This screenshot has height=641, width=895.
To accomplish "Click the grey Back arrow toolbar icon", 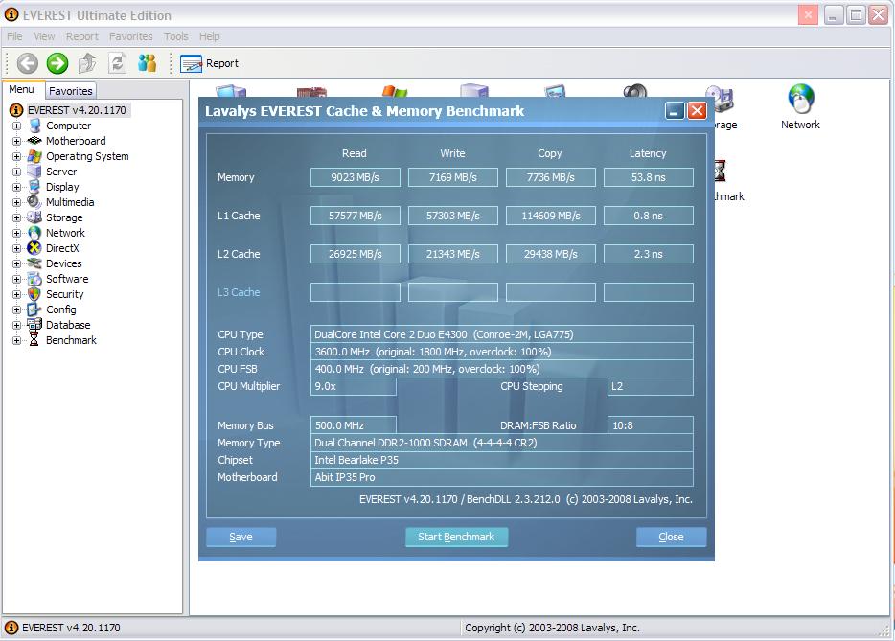I will coord(27,63).
